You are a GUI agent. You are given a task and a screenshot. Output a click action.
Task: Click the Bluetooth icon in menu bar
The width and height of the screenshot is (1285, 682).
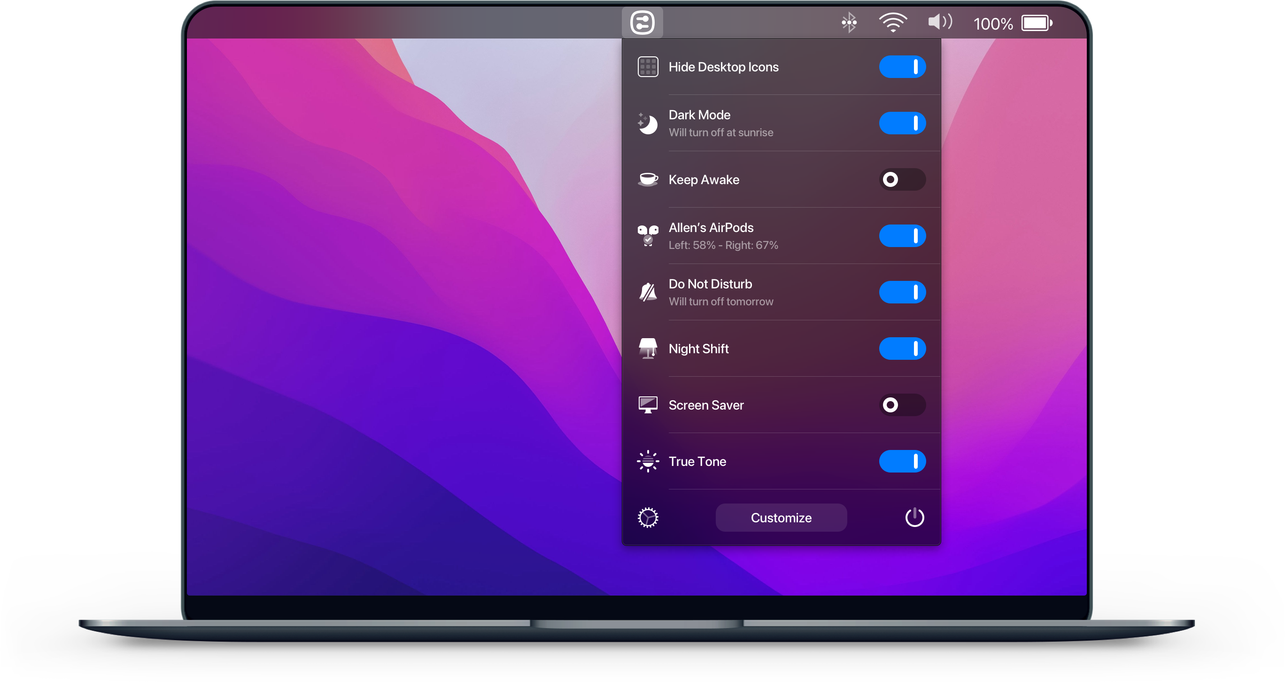click(849, 22)
